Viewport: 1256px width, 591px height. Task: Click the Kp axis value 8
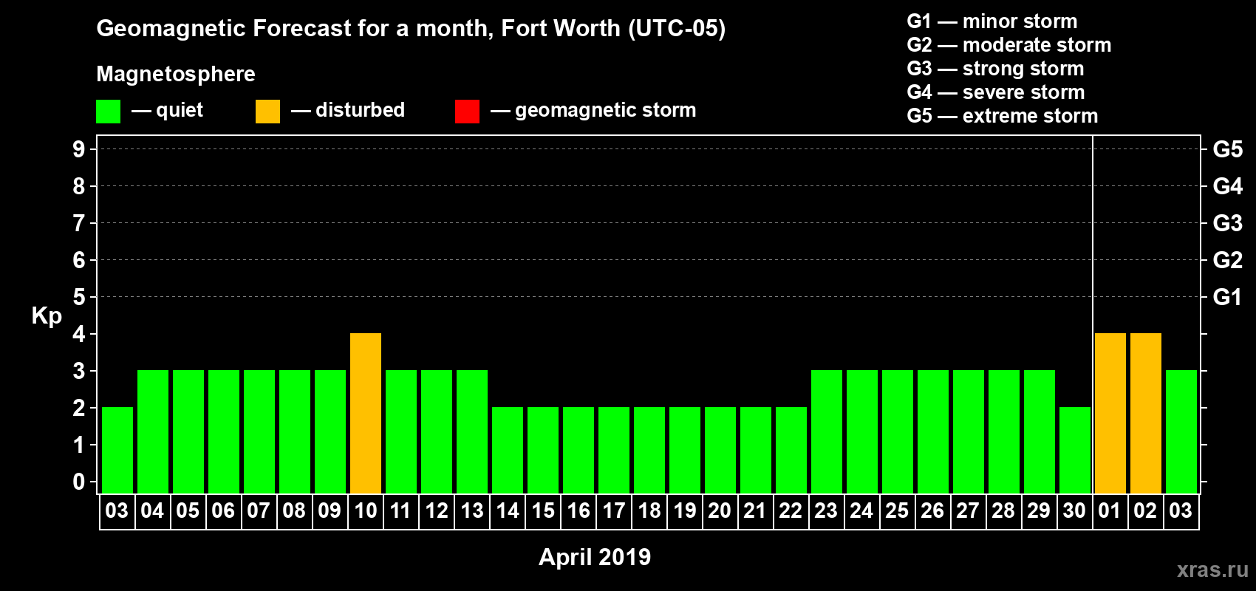(79, 186)
